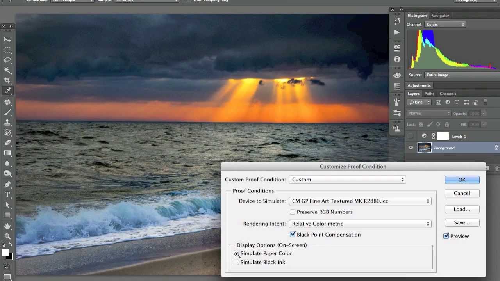Select the History Brush tool
Screen dimensions: 500x281
pos(7,133)
